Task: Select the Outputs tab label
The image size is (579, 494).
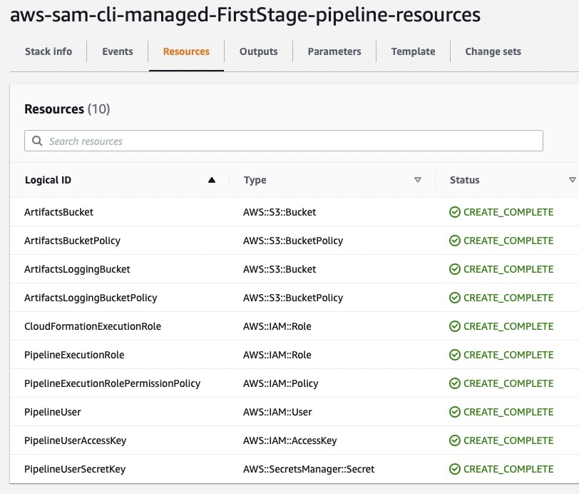Action: point(258,51)
